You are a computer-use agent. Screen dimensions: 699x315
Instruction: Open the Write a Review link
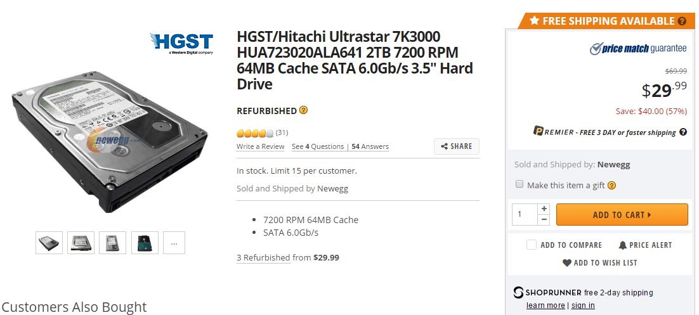coord(260,146)
